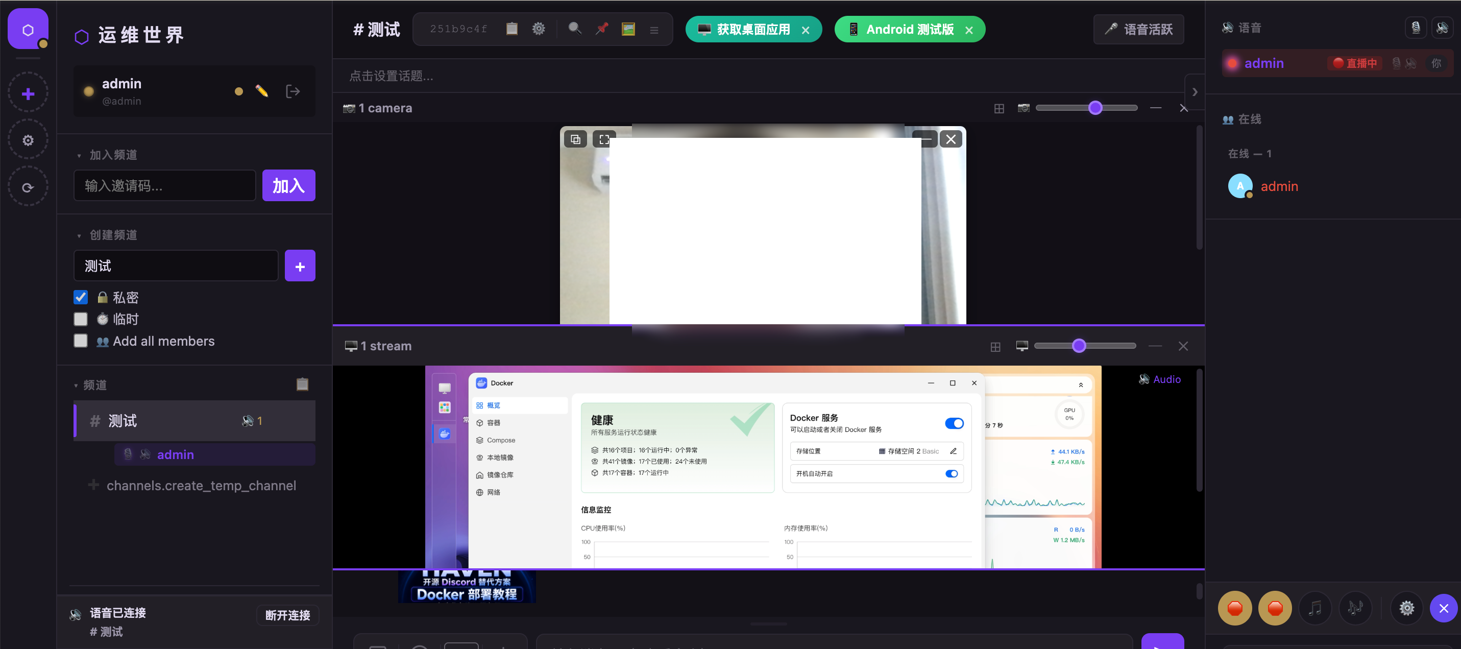Switch stream panel to grid layout

coord(995,347)
